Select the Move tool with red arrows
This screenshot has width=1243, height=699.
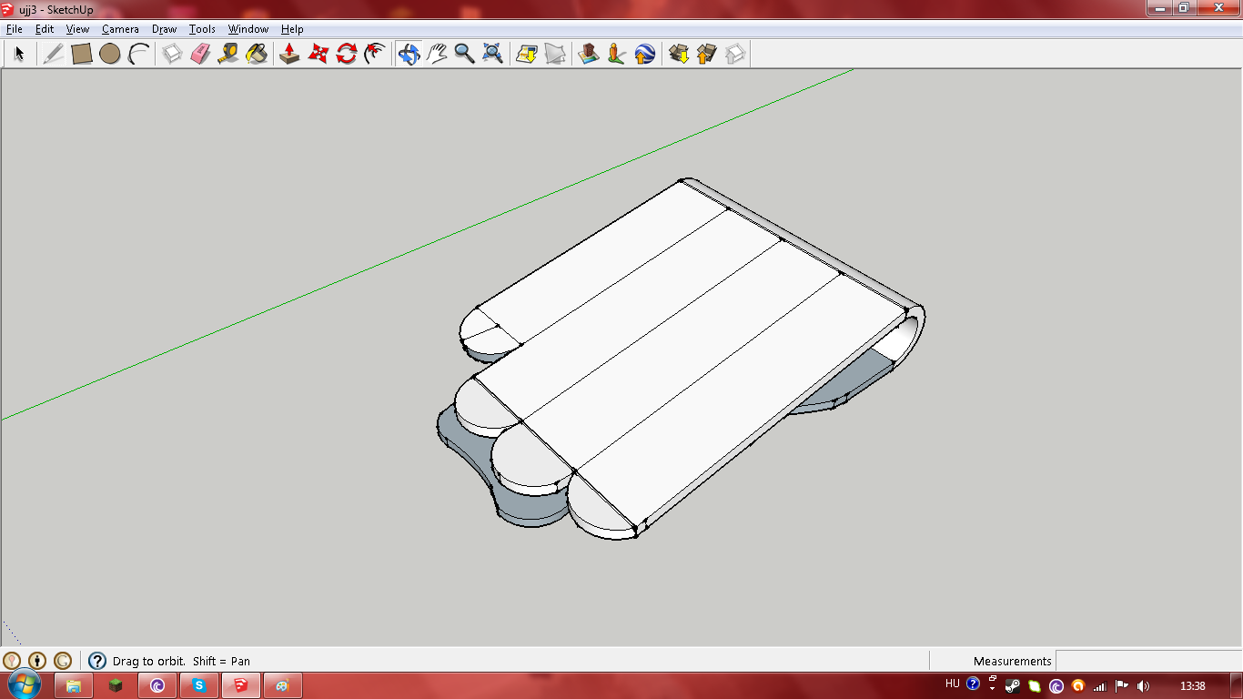[318, 54]
